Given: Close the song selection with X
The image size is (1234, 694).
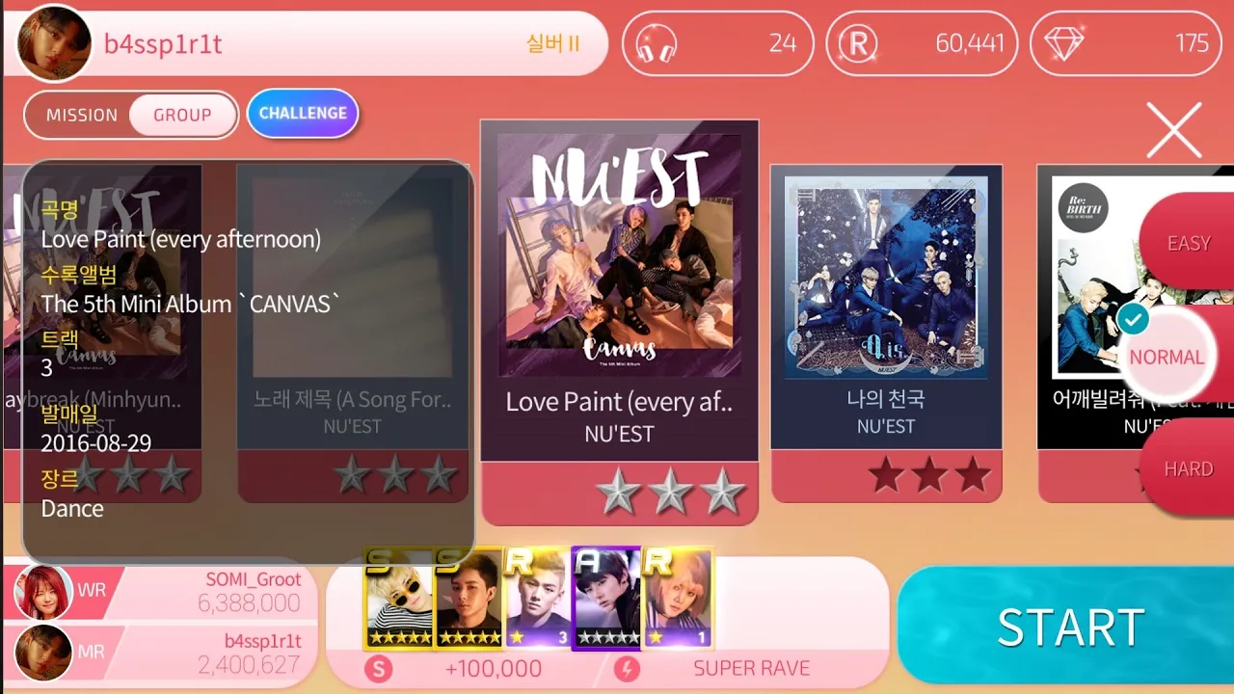Looking at the screenshot, I should (x=1174, y=130).
